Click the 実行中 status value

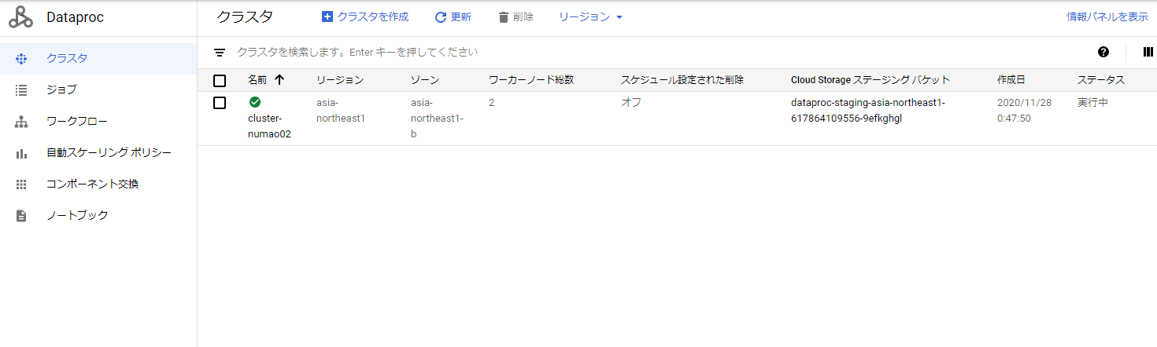click(1093, 103)
